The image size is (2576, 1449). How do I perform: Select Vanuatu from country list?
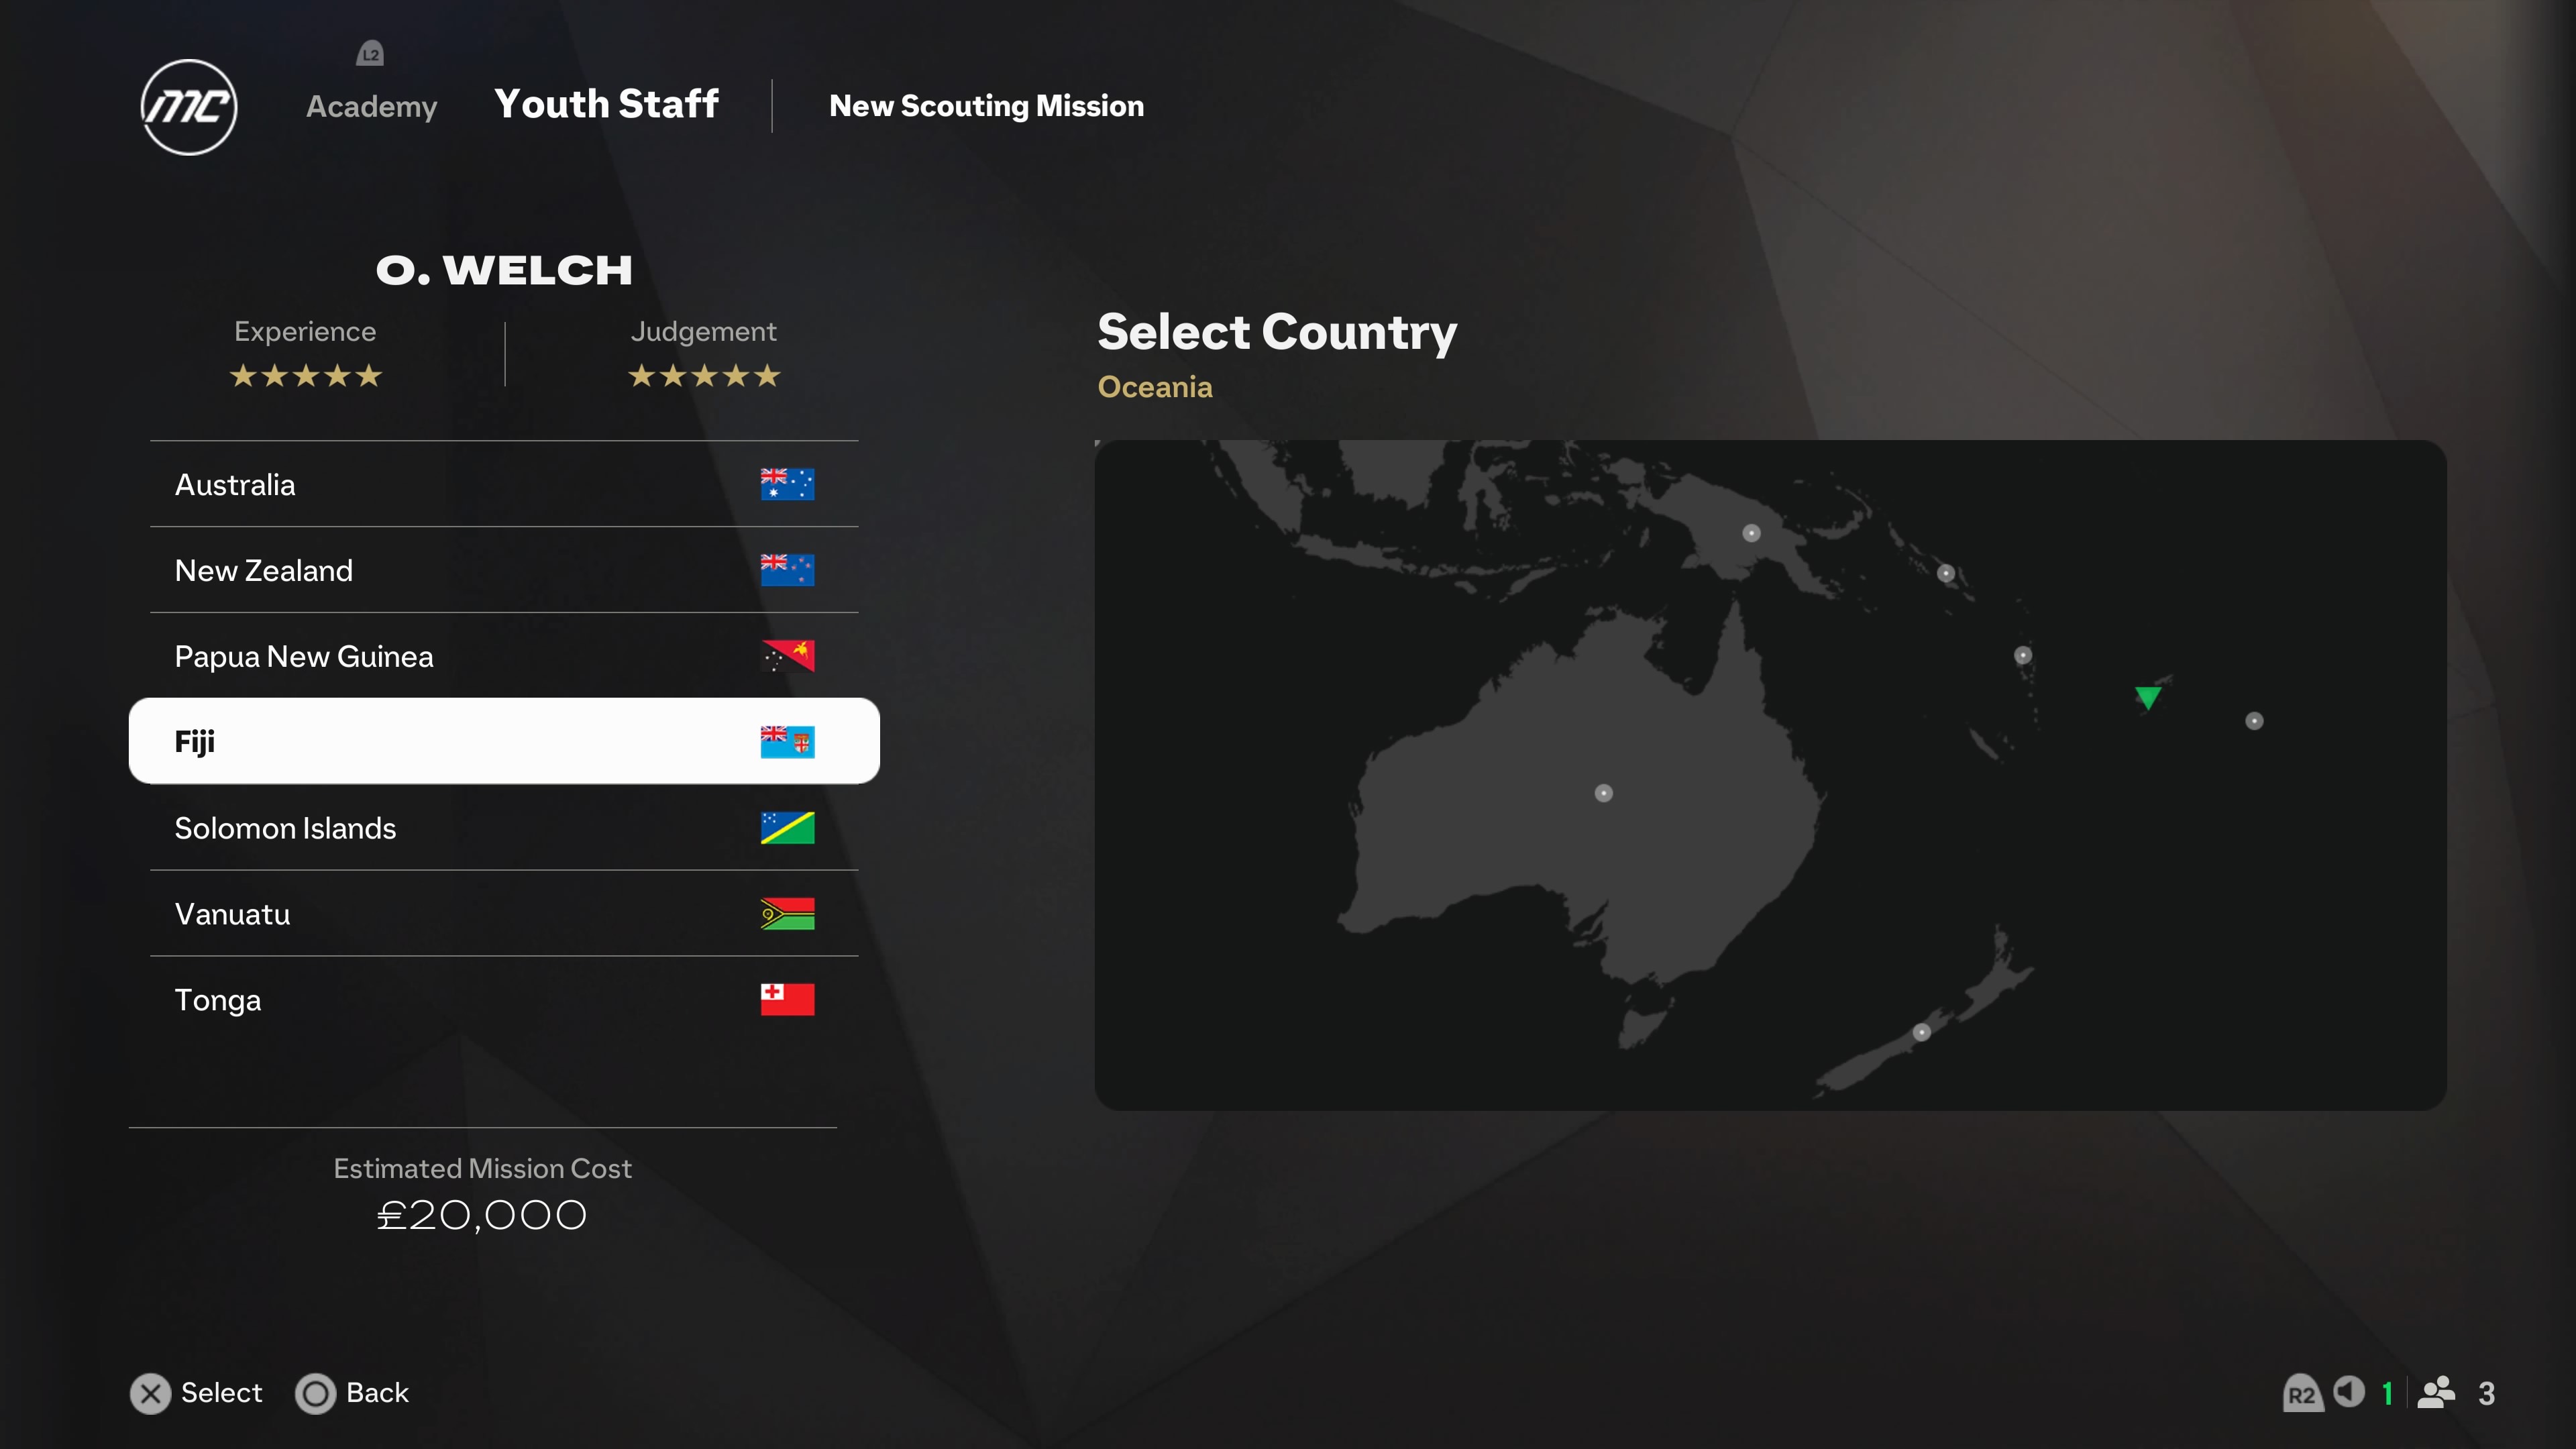(x=500, y=913)
